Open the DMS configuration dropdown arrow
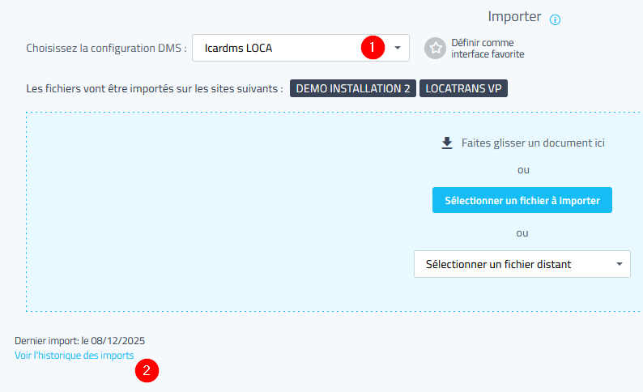Viewport: 643px width, 392px height. (x=397, y=48)
